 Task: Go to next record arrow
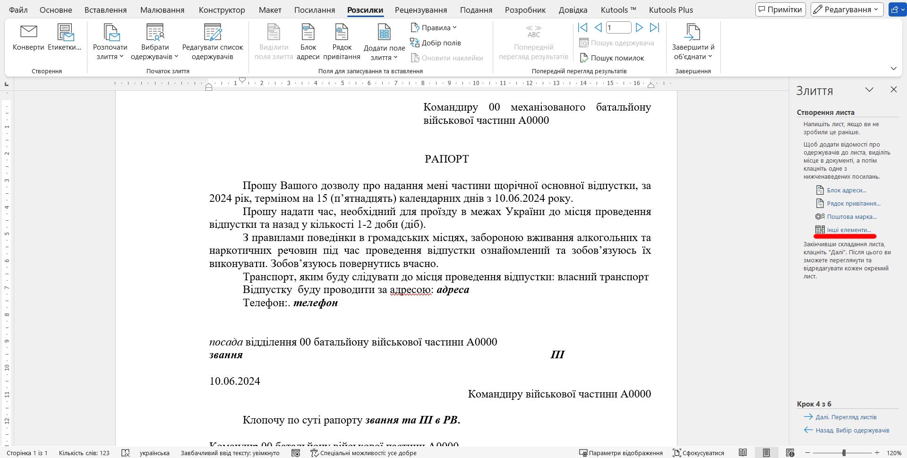coord(639,28)
